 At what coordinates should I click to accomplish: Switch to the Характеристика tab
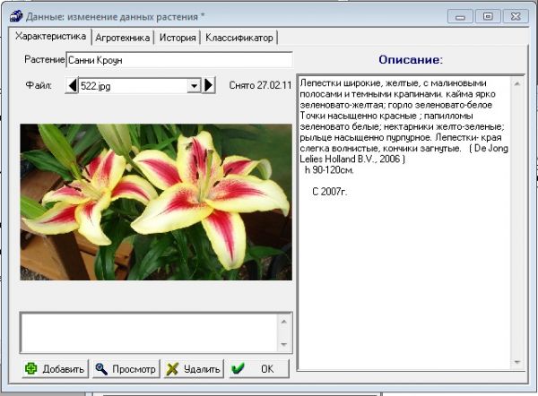point(50,37)
